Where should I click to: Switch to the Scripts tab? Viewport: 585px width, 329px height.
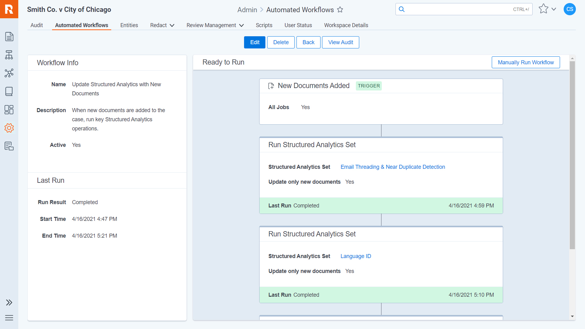[264, 25]
